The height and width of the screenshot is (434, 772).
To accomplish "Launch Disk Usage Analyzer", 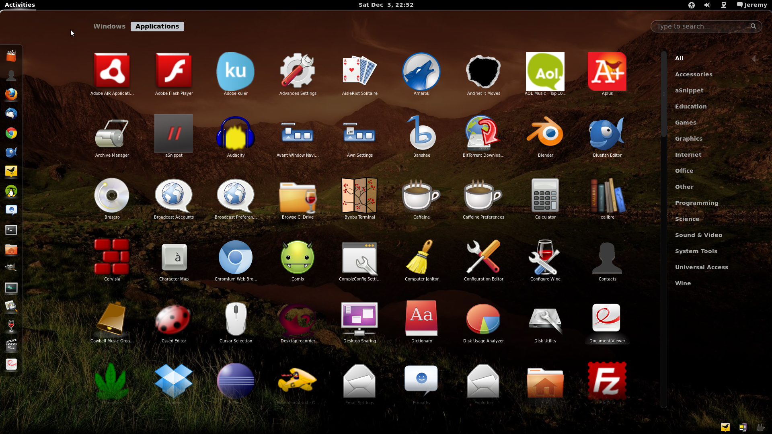I will click(483, 319).
